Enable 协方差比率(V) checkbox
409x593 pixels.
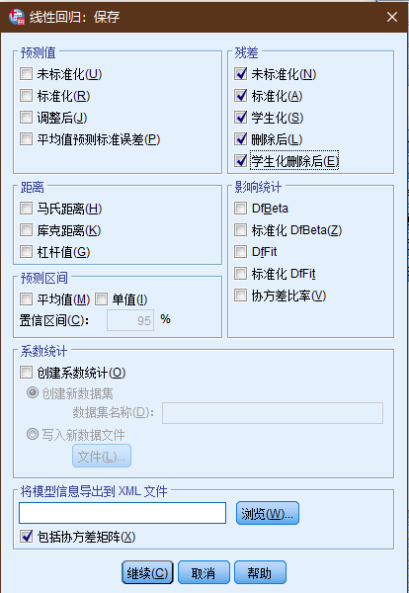click(x=240, y=296)
